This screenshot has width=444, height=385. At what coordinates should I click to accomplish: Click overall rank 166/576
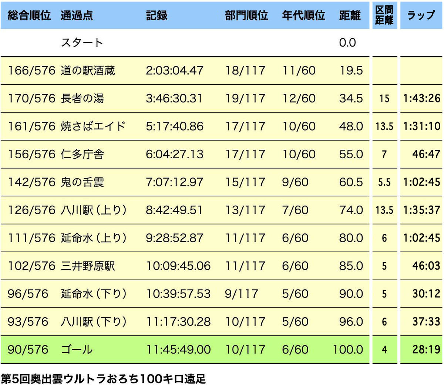(x=31, y=71)
